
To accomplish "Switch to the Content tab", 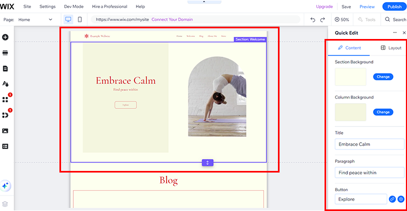I will click(x=349, y=48).
